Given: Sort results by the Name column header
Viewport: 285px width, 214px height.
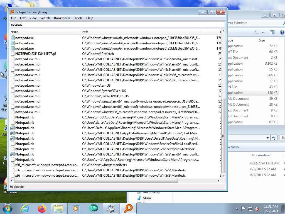Looking at the screenshot, I should tap(45, 32).
